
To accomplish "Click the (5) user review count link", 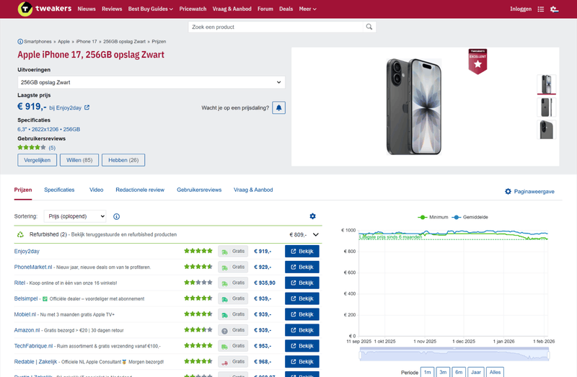I will (52, 148).
